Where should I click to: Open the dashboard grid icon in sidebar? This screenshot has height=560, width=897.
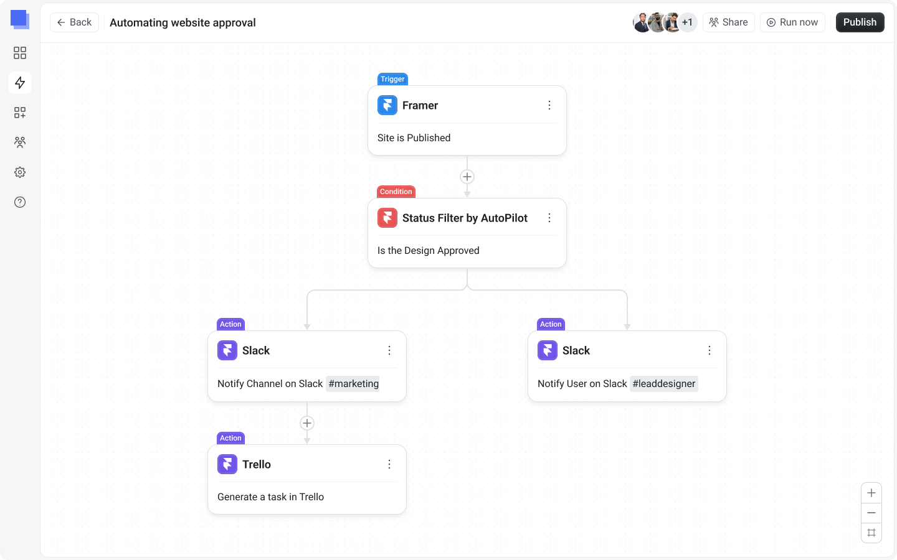[19, 53]
